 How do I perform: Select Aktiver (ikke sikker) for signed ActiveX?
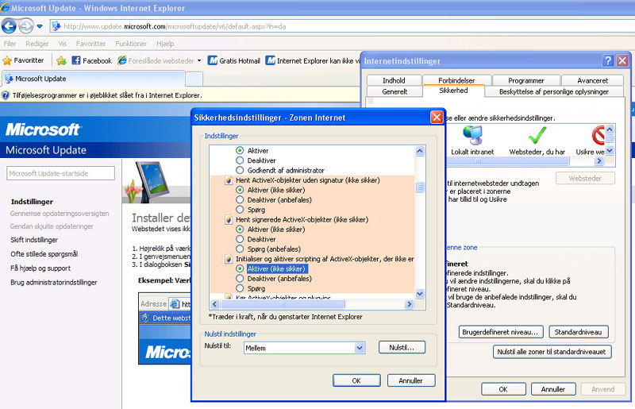click(240, 230)
